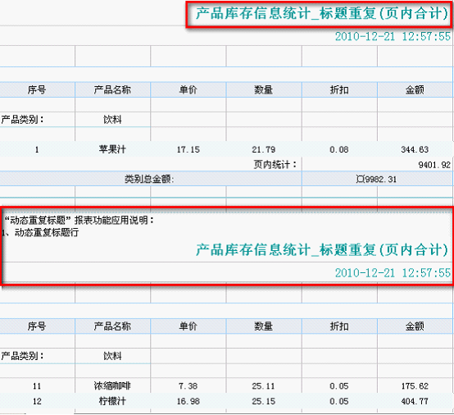
Task: Select the 页内统计 label cell
Action: pyautogui.click(x=275, y=165)
